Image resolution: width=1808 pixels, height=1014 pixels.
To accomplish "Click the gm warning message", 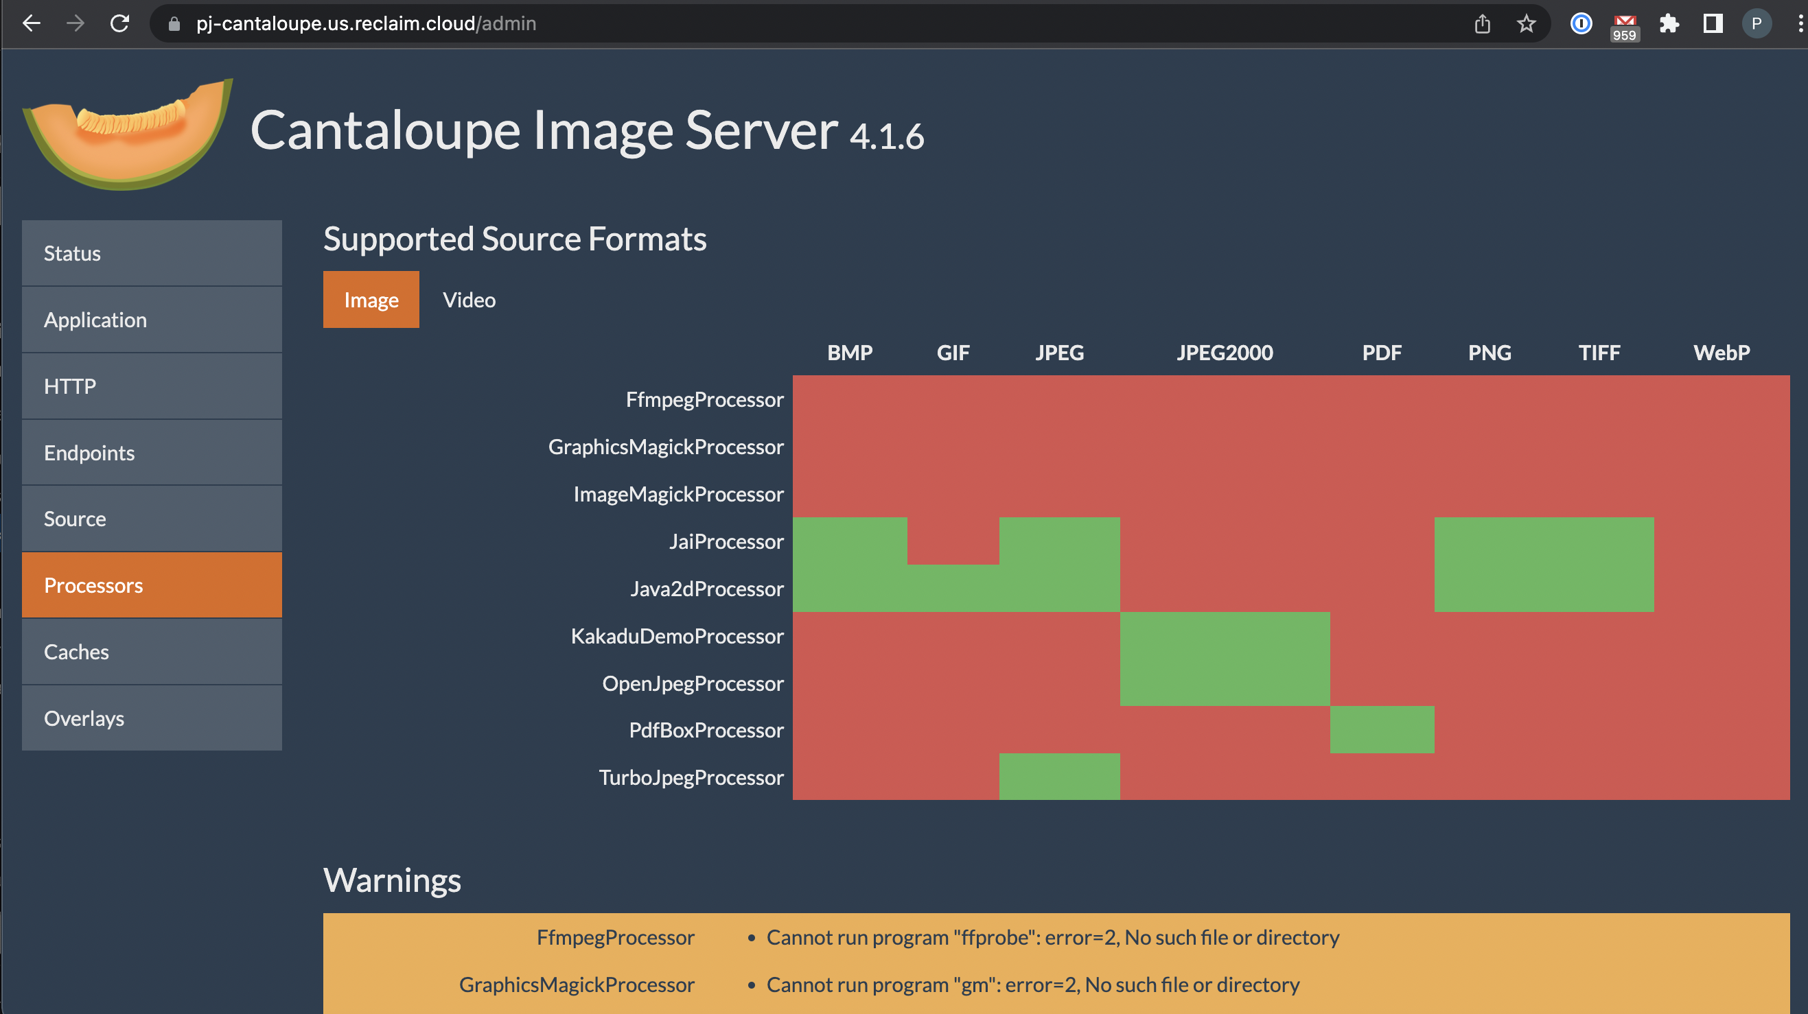I will tap(1032, 984).
